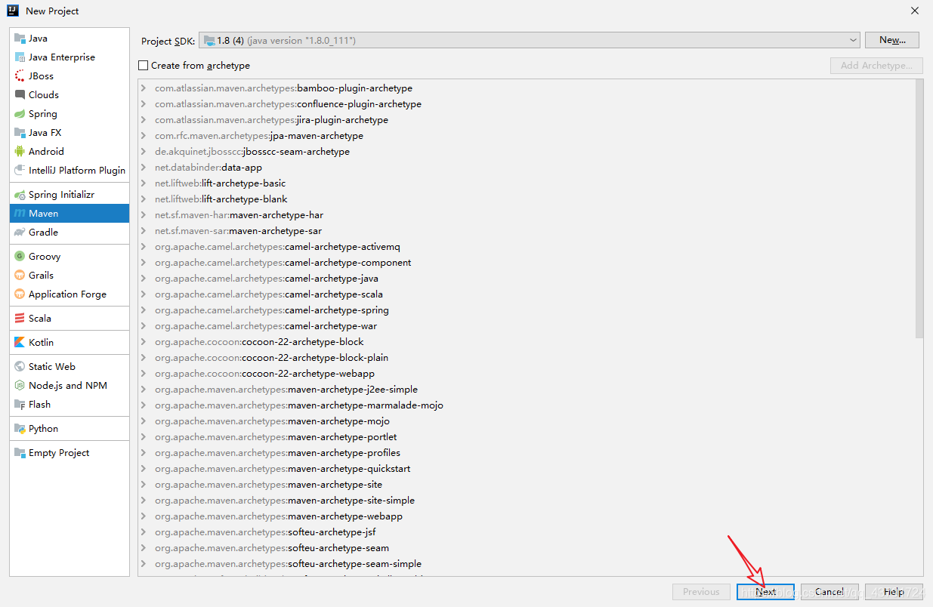Screen dimensions: 933x607
Task: Select maven-archetype-marmalade-mojo row
Action: tap(526, 405)
